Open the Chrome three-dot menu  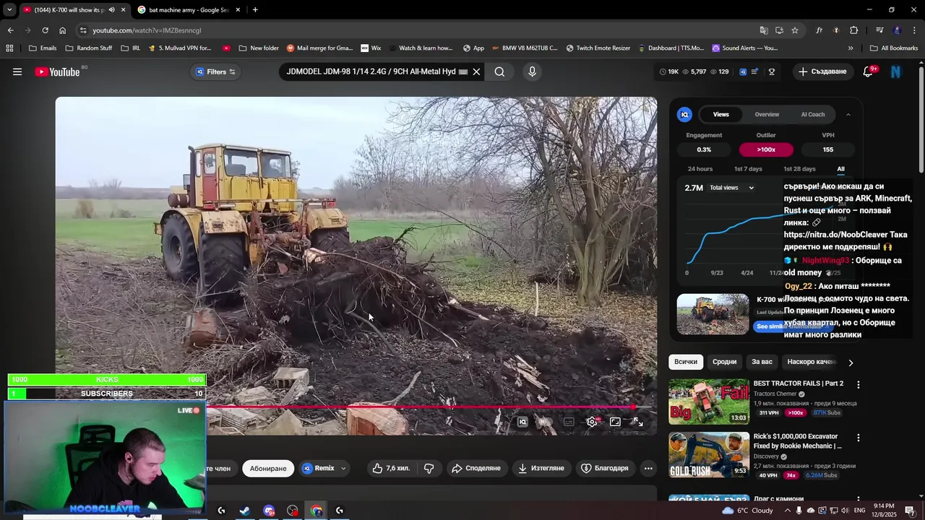point(914,30)
